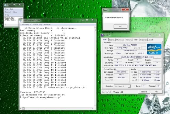Switch to the Graphics tab in CPU-Z
This screenshot has width=170, height=114.
click(143, 40)
